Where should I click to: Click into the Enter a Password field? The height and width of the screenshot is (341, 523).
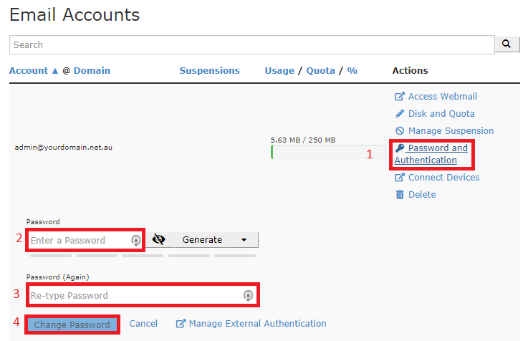[x=77, y=240]
